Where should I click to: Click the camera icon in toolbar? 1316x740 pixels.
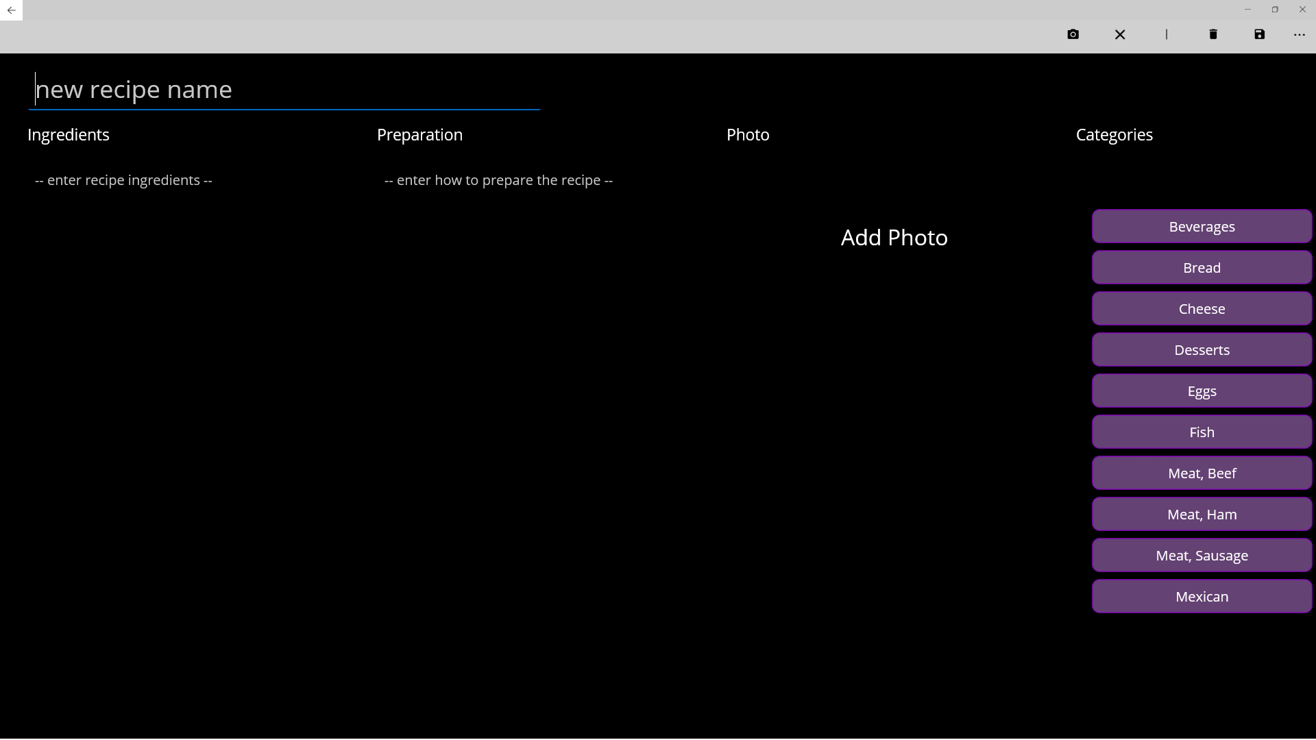[1073, 34]
